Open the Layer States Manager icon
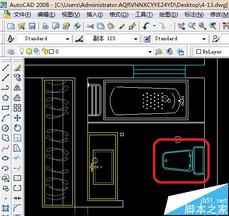 point(180,52)
